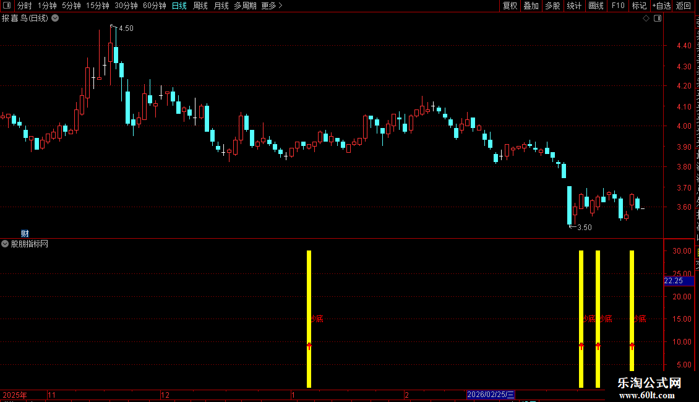
Task: Click the 2026/02/25/三 date label
Action: point(491,395)
